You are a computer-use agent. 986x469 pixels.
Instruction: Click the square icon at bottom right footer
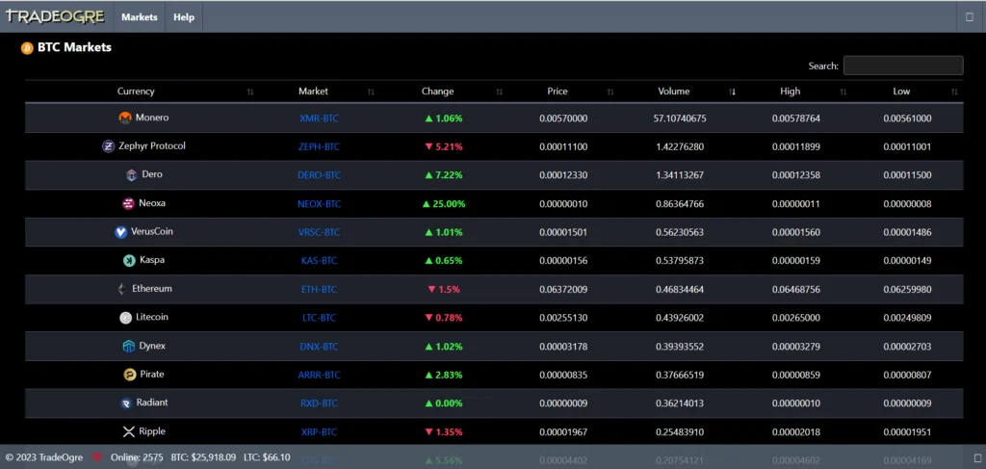[976, 457]
